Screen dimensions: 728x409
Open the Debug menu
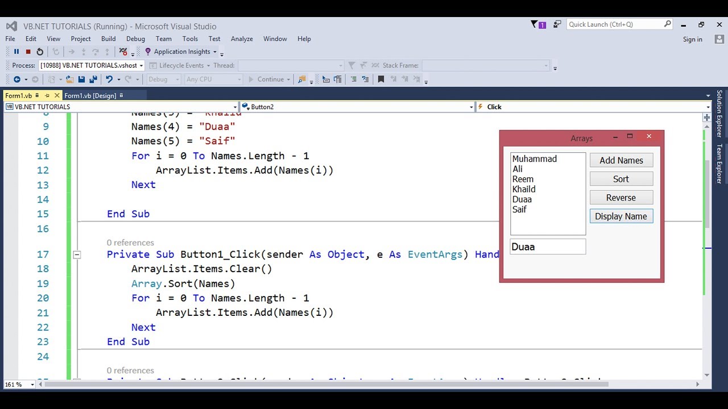pyautogui.click(x=135, y=39)
